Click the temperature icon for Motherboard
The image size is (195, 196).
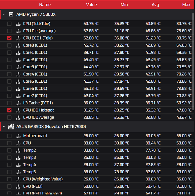pos(18,136)
